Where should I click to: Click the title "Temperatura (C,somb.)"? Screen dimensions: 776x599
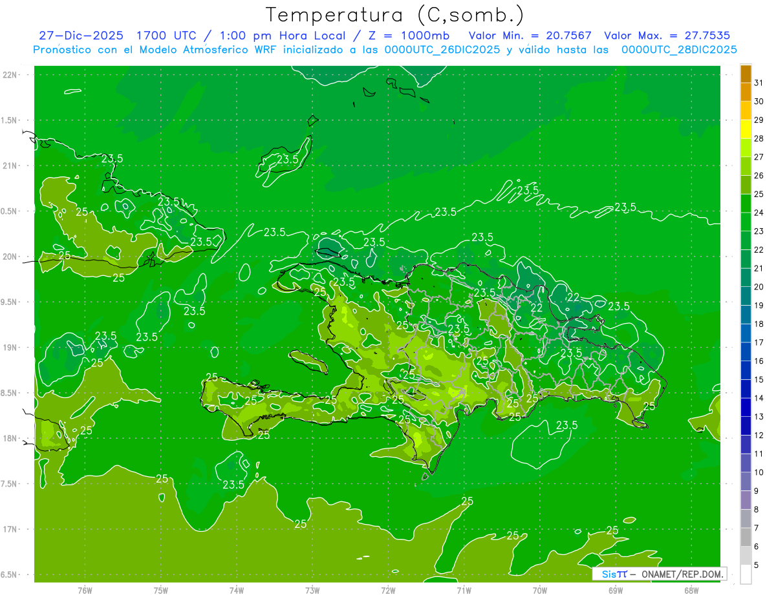(394, 15)
